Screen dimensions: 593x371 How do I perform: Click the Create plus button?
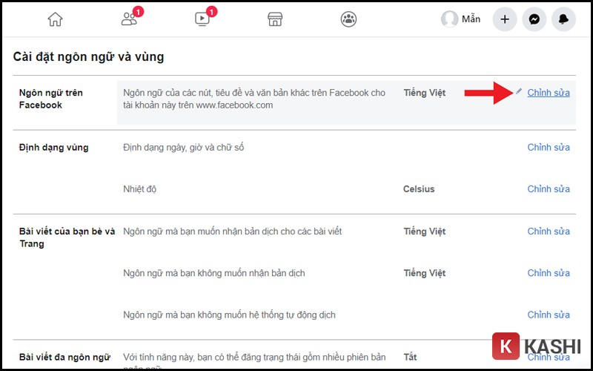pos(505,19)
